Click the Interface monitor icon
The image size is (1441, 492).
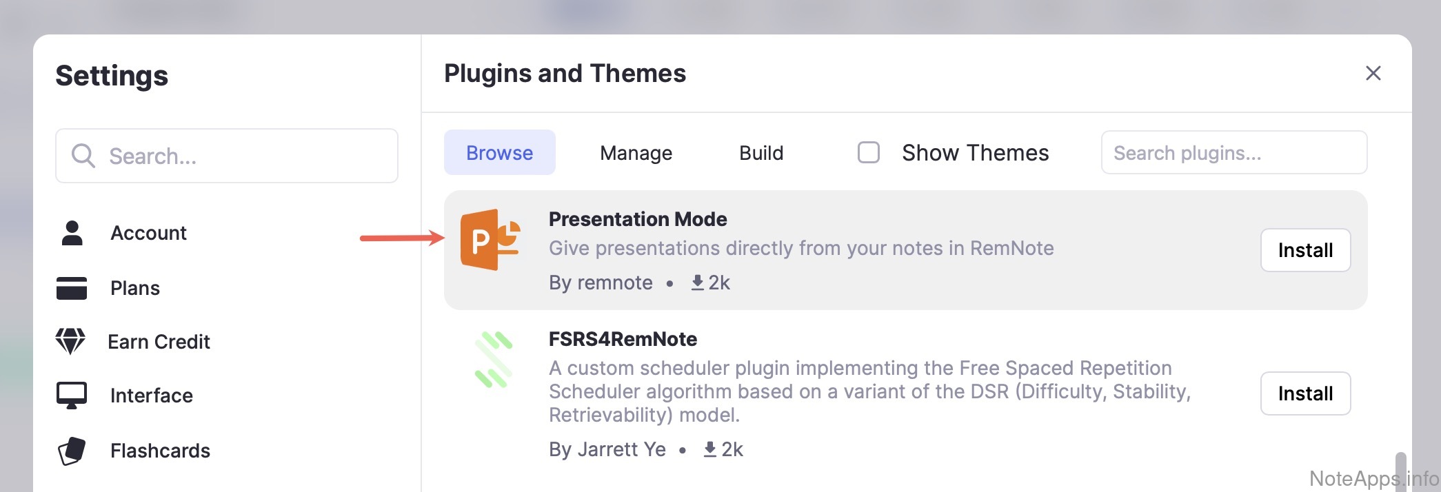[x=72, y=396]
